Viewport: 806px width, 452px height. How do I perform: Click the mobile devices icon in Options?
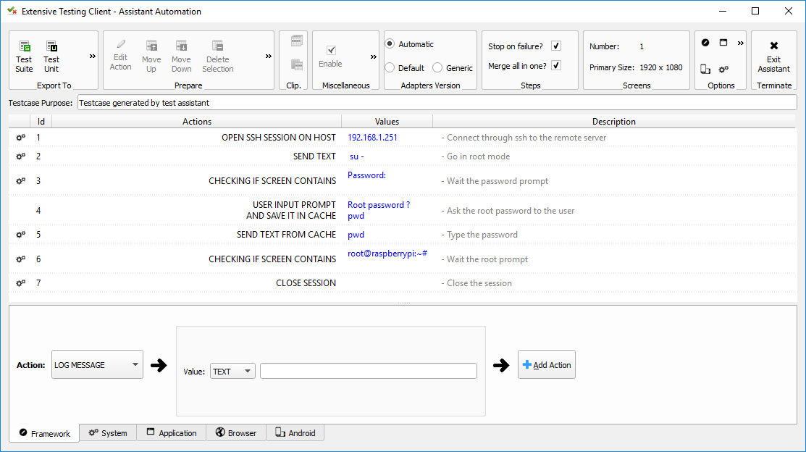coord(705,69)
